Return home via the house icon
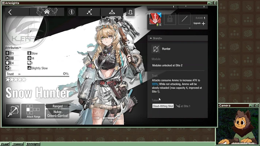The width and height of the screenshot is (260, 146). 47,12
